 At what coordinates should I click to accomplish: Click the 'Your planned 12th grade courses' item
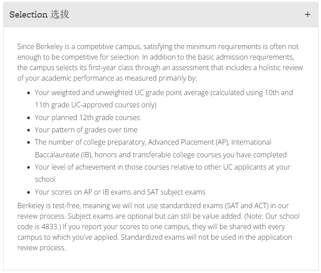(87, 117)
